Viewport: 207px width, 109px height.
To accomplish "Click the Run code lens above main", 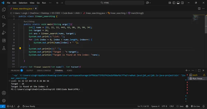I will 25,21.
